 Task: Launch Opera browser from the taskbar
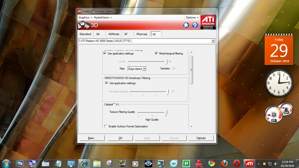click(237, 164)
